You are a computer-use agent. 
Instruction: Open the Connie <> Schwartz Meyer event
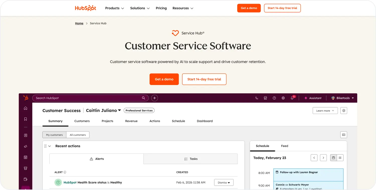tap(308, 186)
